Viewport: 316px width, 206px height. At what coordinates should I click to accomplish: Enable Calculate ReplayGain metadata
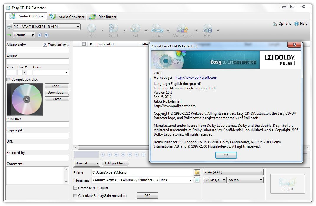(75, 195)
